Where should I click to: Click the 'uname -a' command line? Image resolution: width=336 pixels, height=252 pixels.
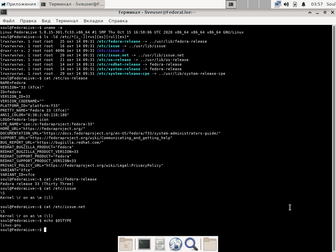(31, 28)
